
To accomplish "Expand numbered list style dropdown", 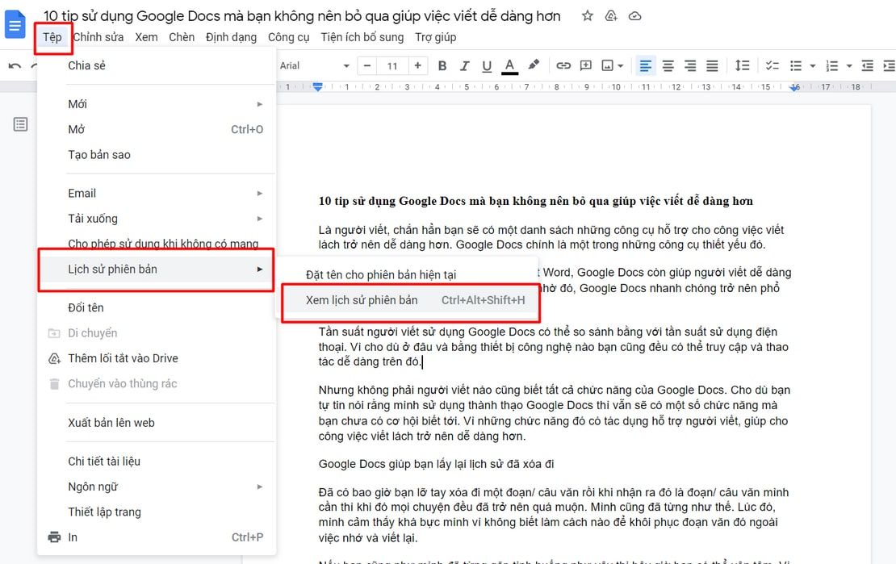I will pyautogui.click(x=849, y=66).
